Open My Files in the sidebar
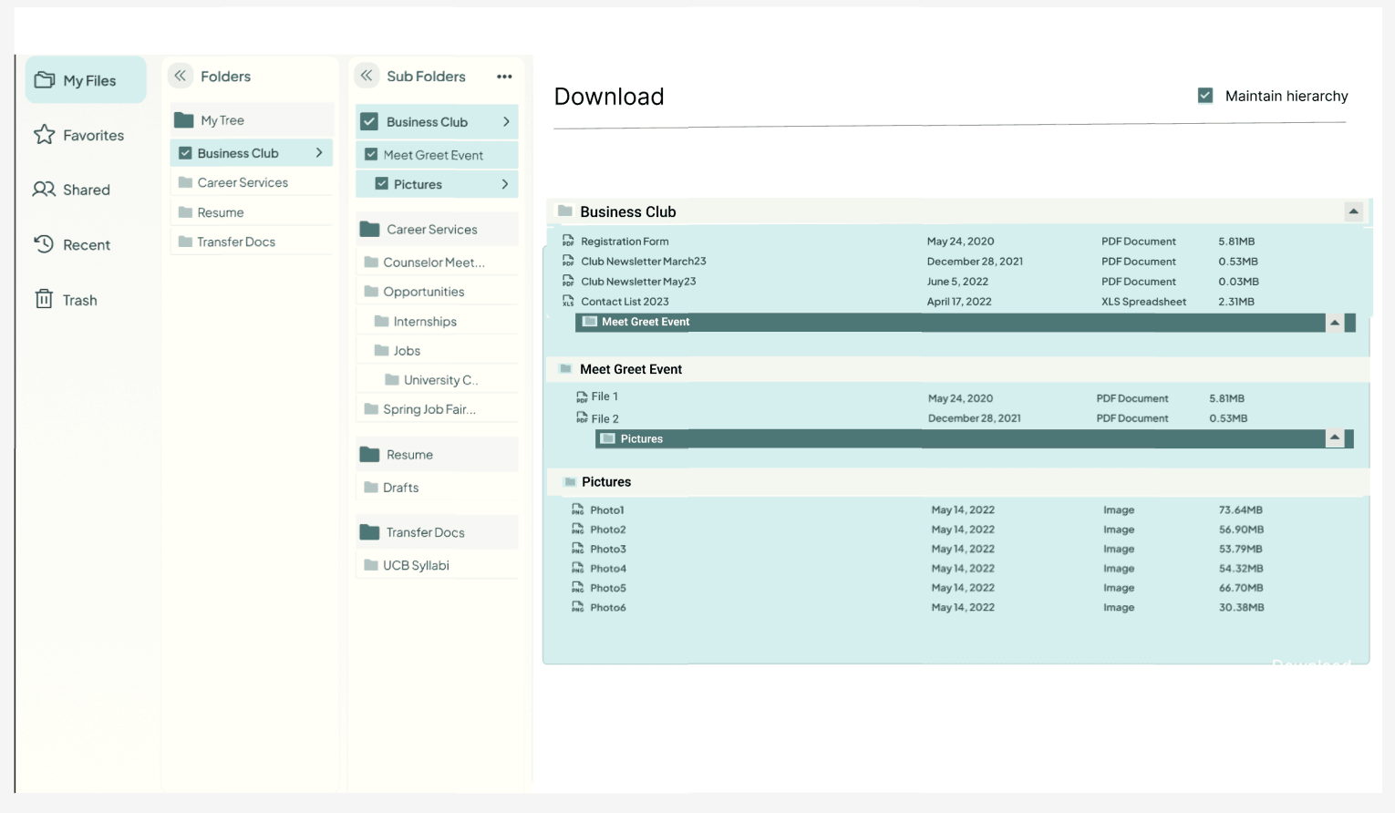 [x=86, y=80]
